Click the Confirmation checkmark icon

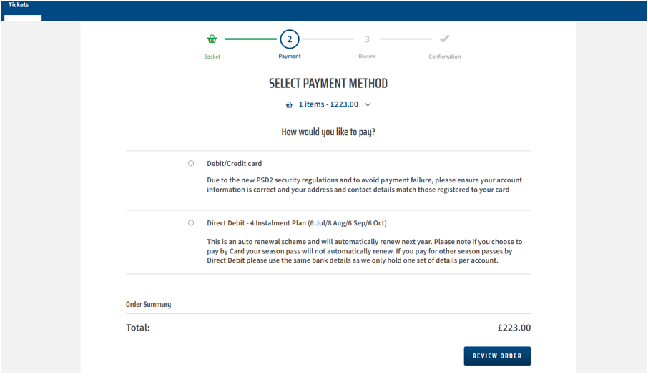(445, 39)
